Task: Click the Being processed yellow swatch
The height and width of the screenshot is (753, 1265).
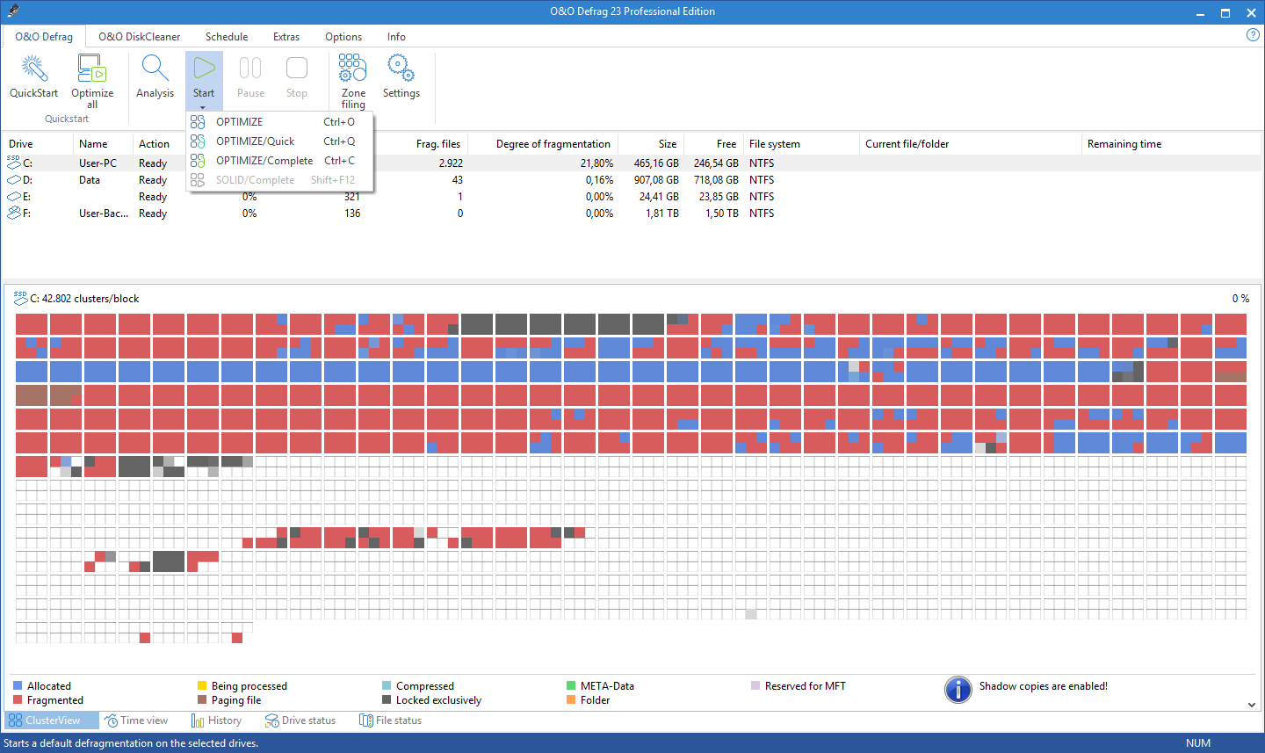Action: [202, 686]
